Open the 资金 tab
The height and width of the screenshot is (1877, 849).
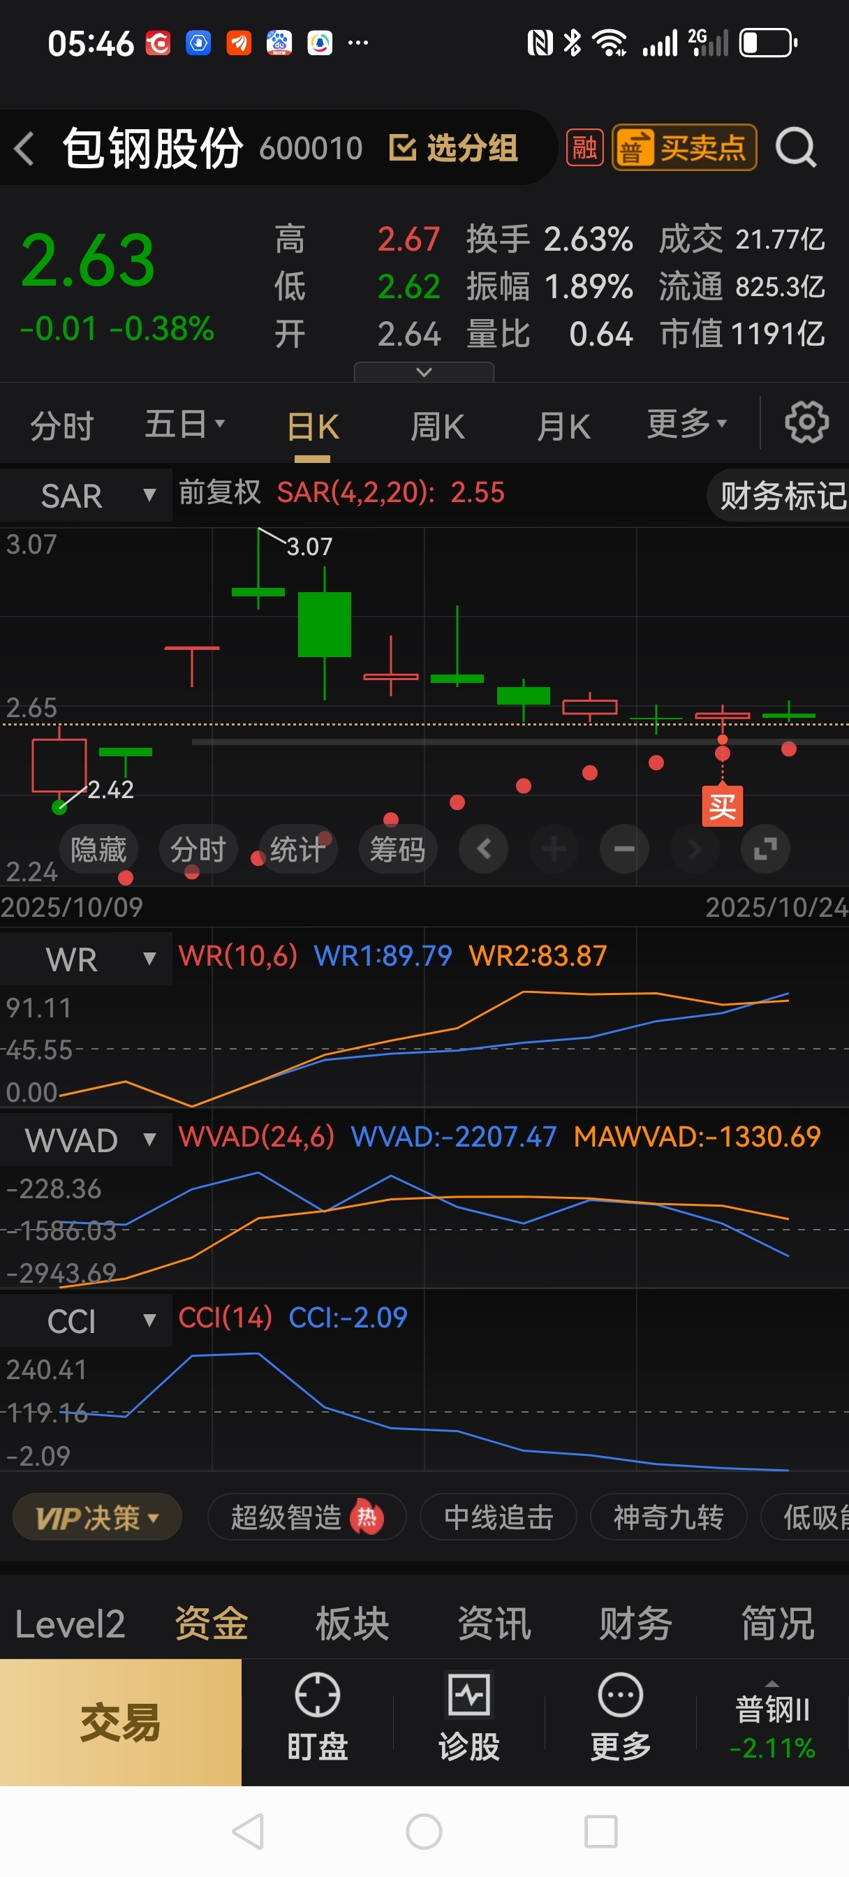tap(212, 1624)
